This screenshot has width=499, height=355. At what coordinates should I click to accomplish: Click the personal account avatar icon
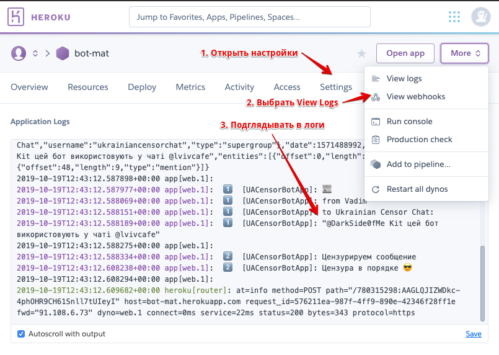pyautogui.click(x=19, y=53)
